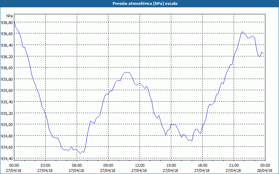This screenshot has width=279, height=174.
Task: Select the 934,40 axis value
Action: pos(7,159)
